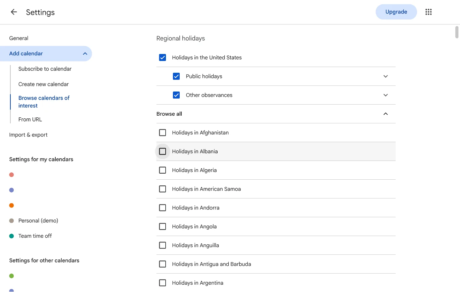Select Subscribe to calendar
Screen dimensions: 460x292
click(45, 69)
